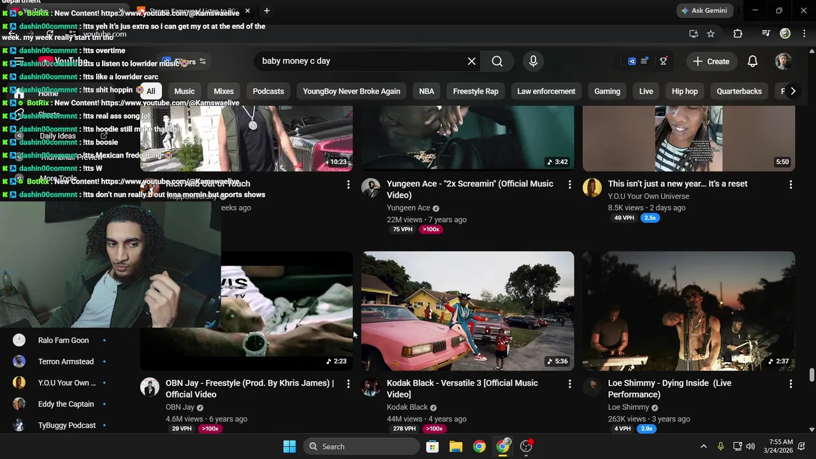Open options menu for Yungeen Ace video
Screen dimensions: 816x459
pos(569,184)
